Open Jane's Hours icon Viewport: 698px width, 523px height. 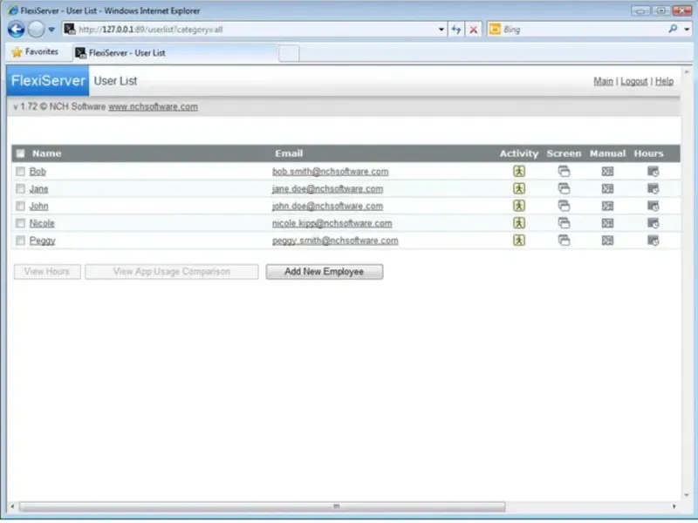pos(653,188)
